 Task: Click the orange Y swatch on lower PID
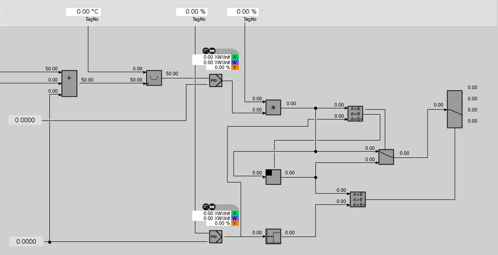(235, 223)
